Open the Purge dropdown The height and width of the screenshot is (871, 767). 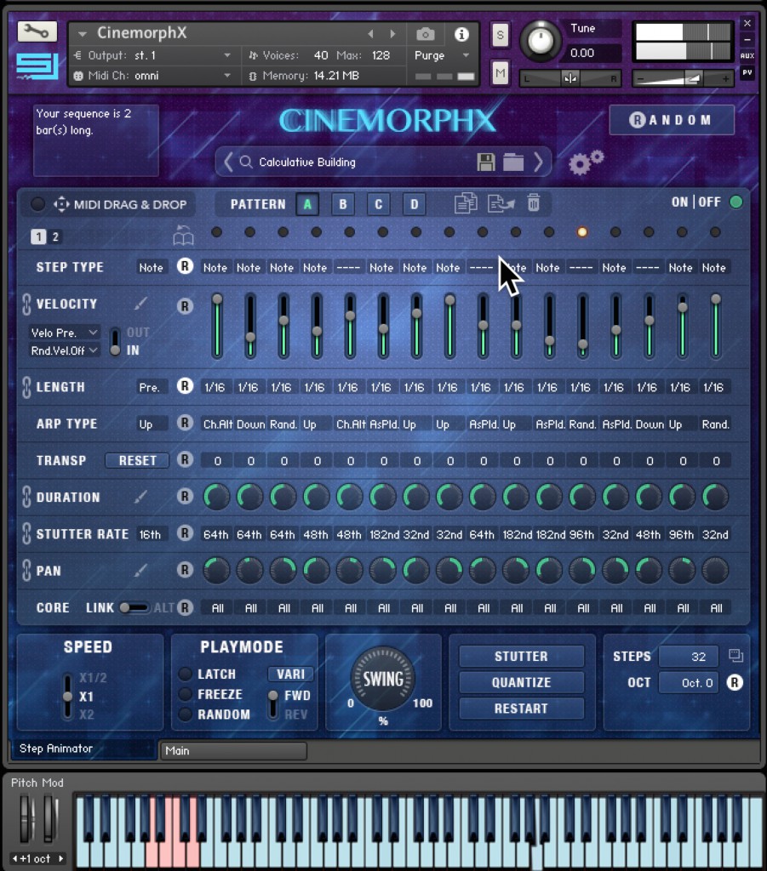(x=442, y=55)
